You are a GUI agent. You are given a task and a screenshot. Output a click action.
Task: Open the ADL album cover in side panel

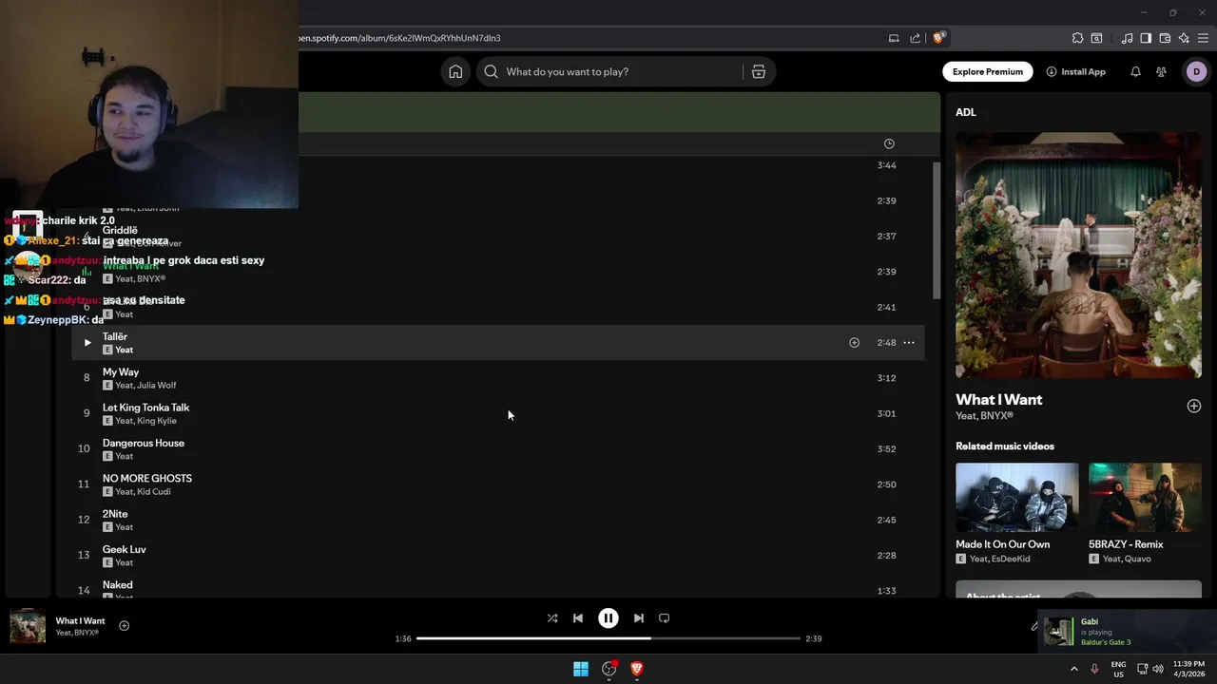1078,256
